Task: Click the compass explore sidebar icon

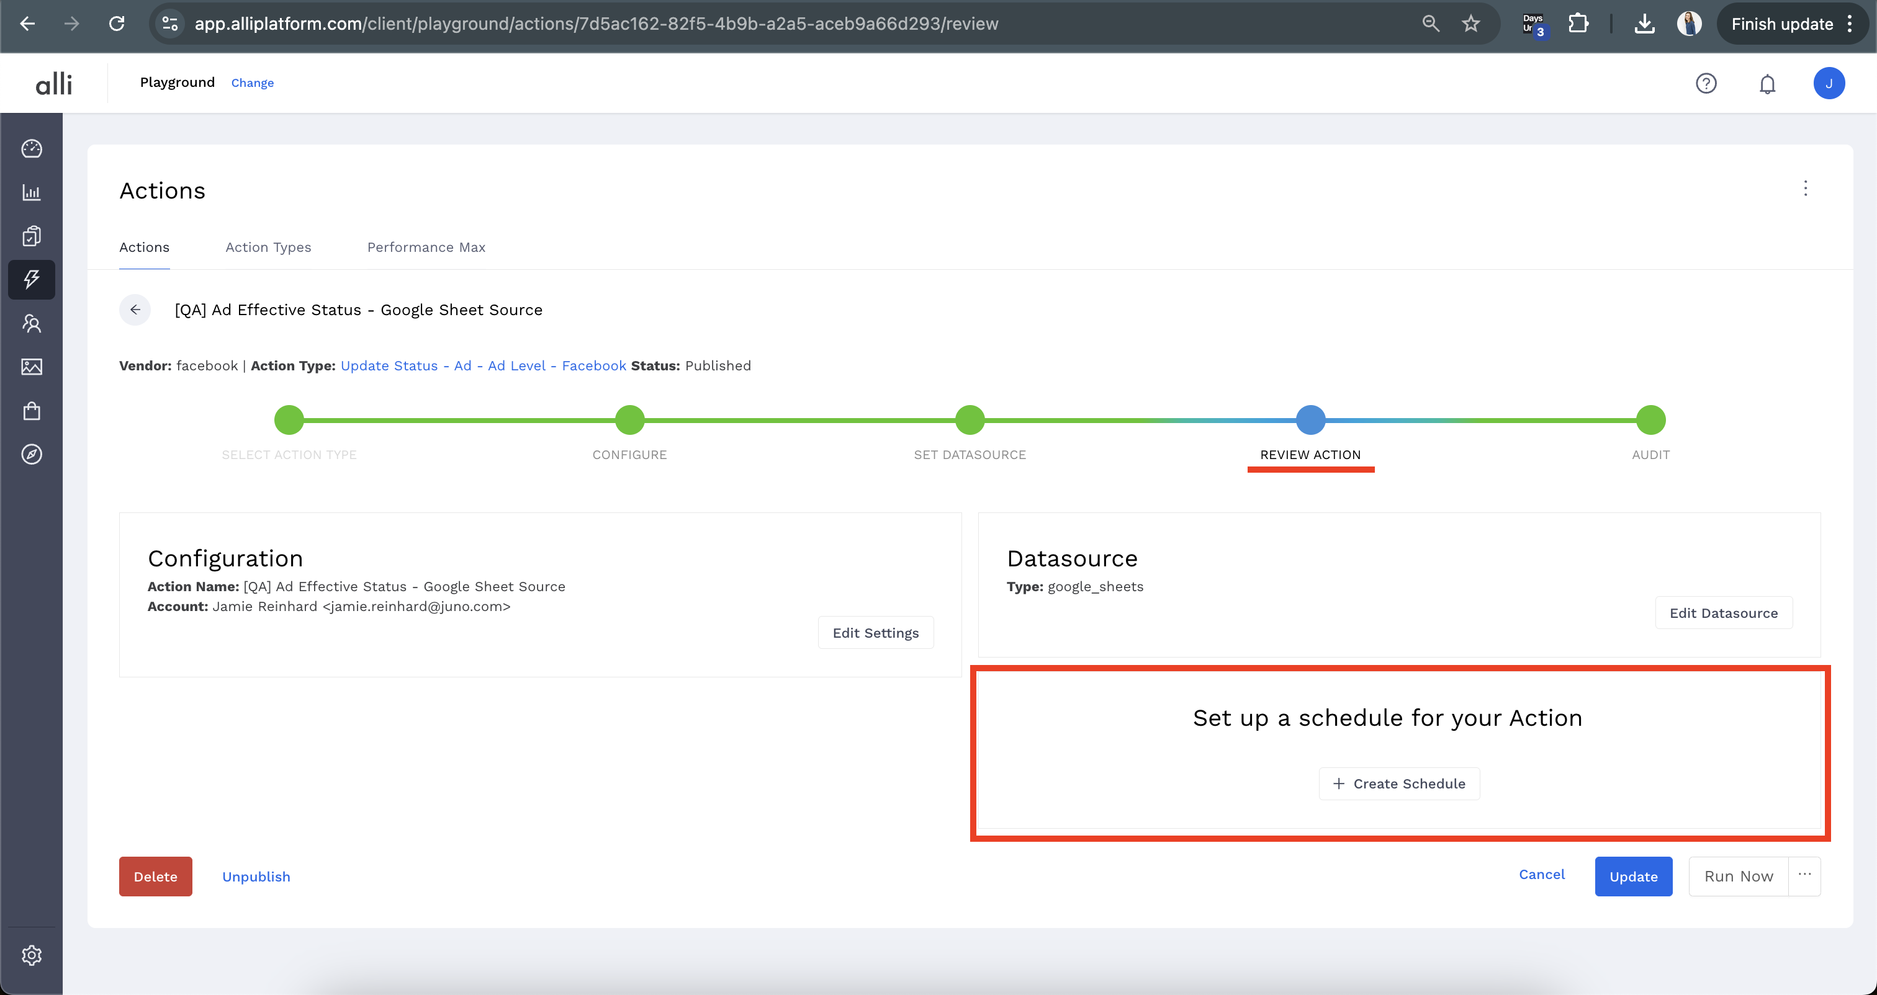Action: (31, 455)
